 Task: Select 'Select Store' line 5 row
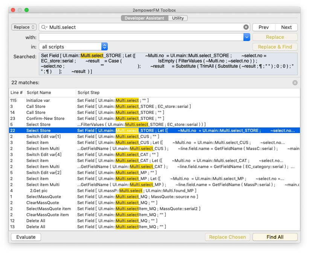(154, 125)
